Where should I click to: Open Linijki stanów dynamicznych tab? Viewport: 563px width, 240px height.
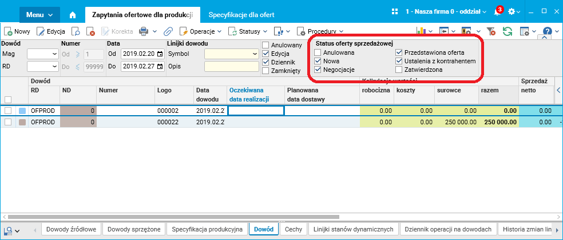(354, 229)
